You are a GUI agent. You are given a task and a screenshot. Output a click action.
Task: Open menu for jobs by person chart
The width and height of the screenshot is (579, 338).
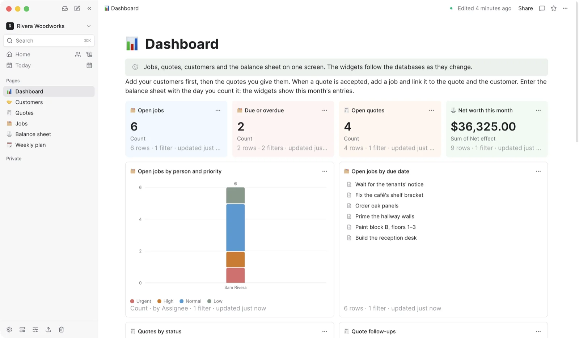[x=325, y=171]
